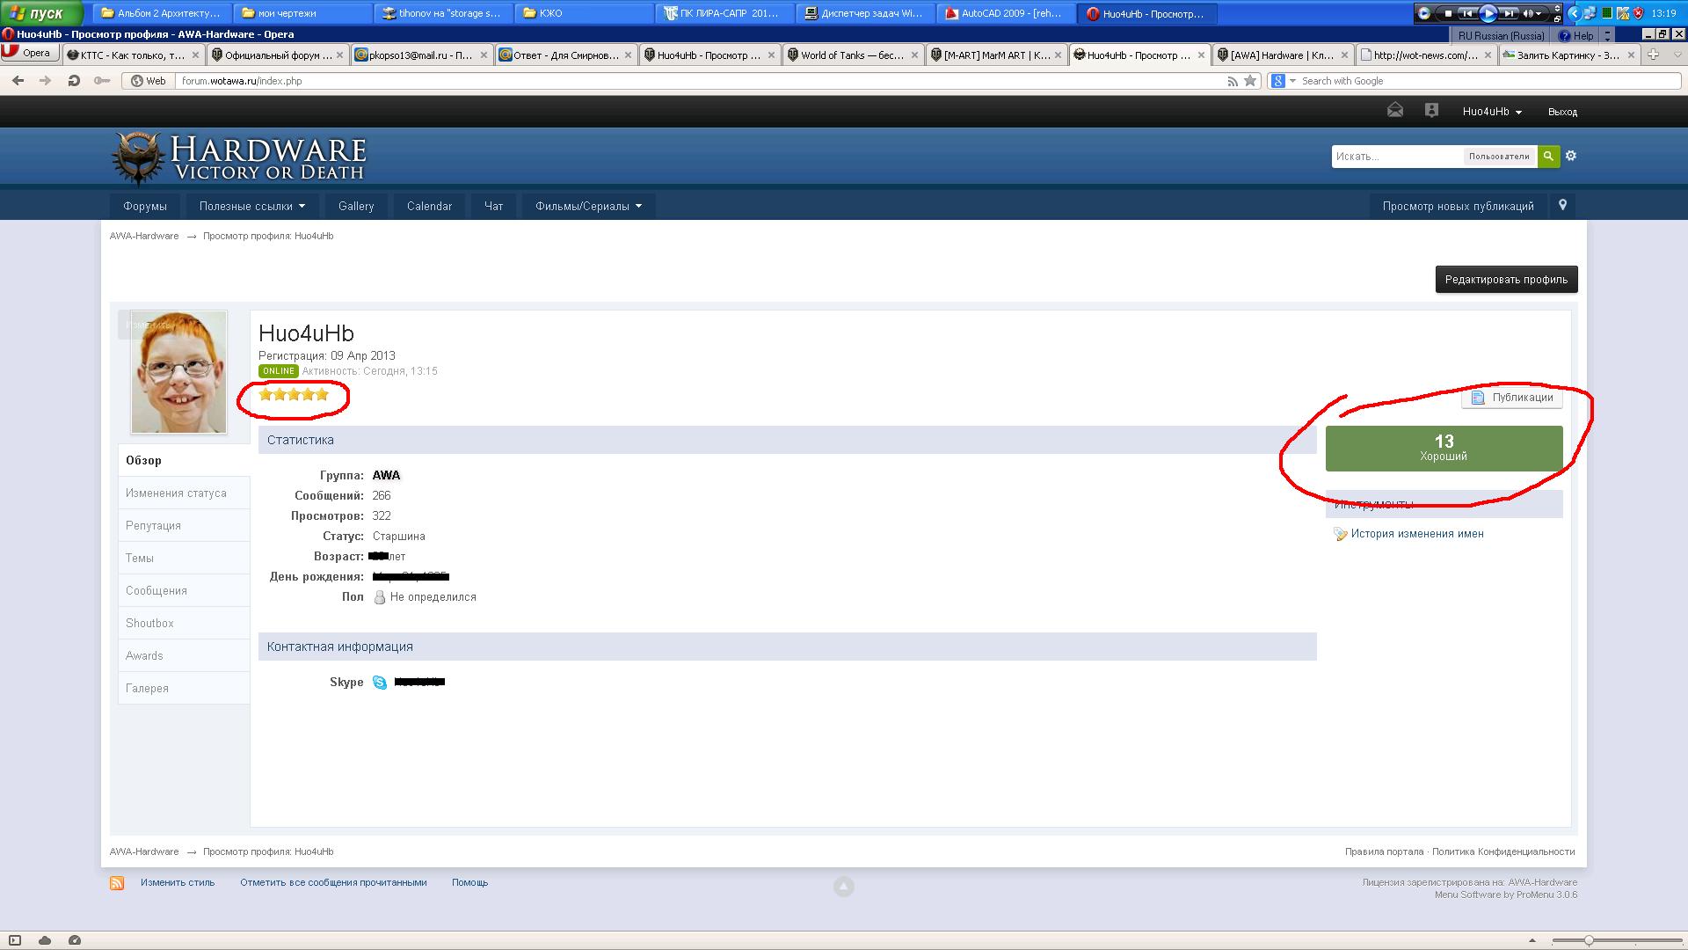This screenshot has width=1688, height=950.
Task: Expand the Полезные ссылки dropdown menu
Action: pyautogui.click(x=251, y=206)
